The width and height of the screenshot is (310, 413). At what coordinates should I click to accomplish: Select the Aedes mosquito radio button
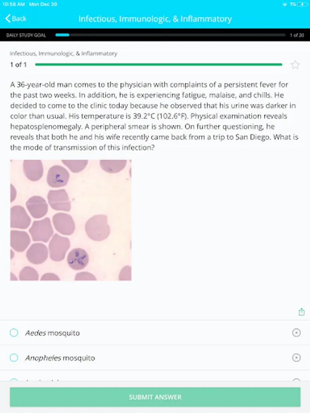coord(14,333)
